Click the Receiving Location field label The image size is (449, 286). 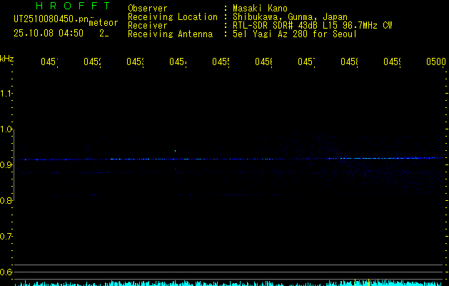pyautogui.click(x=173, y=17)
